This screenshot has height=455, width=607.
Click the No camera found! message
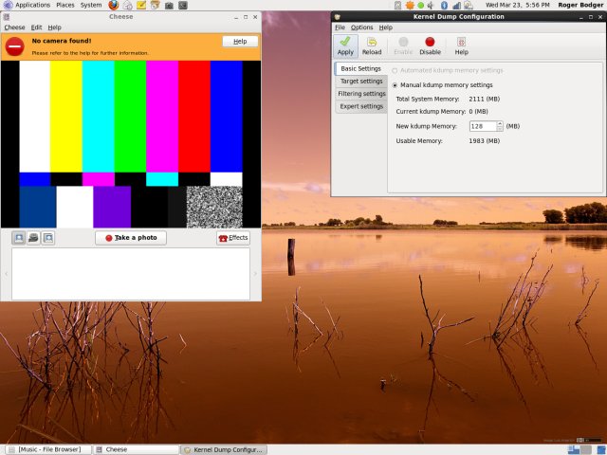click(x=62, y=41)
